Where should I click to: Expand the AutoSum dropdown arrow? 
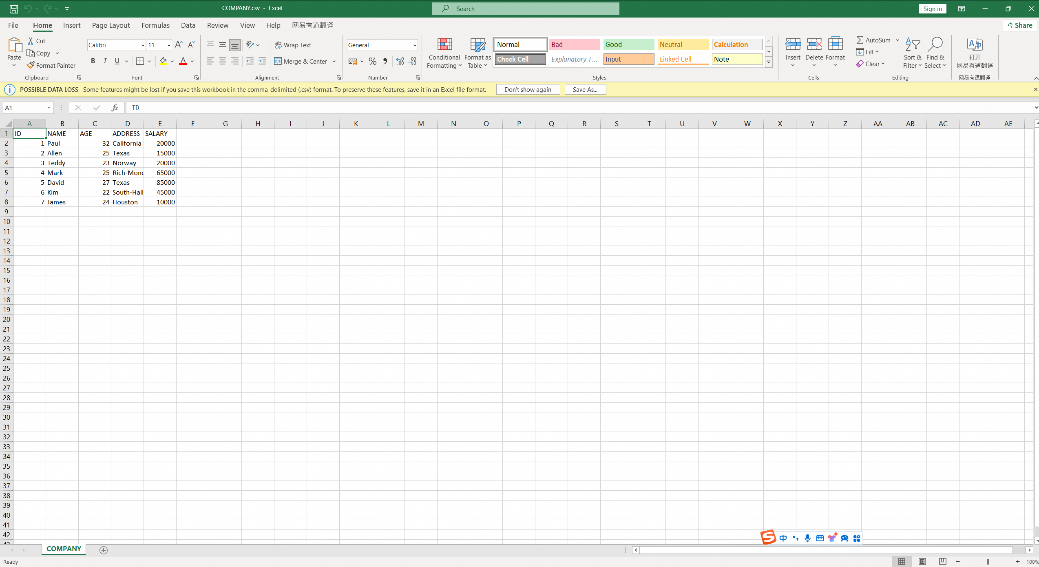click(x=898, y=40)
